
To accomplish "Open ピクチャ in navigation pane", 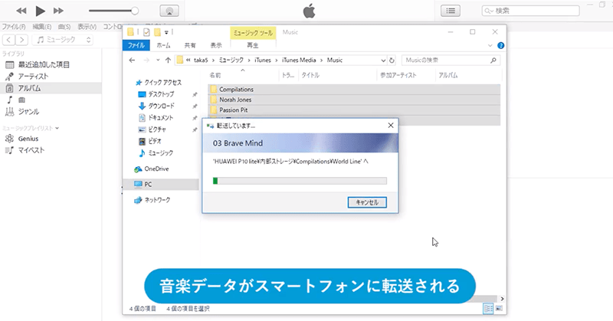I will pyautogui.click(x=152, y=129).
